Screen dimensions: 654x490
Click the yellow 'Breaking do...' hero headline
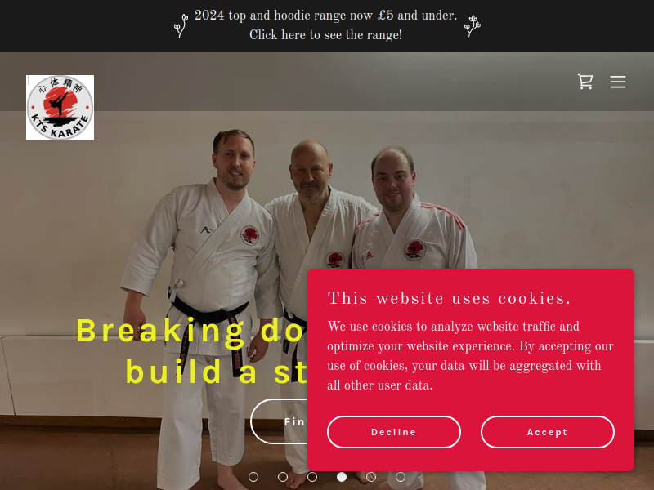click(192, 351)
